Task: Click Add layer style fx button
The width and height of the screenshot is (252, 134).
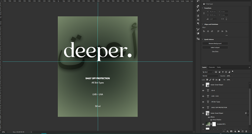Action: click(x=228, y=131)
